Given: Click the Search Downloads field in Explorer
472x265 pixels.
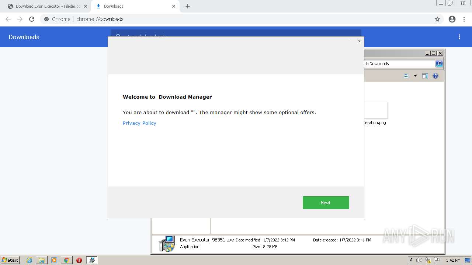Looking at the screenshot, I should (x=399, y=64).
